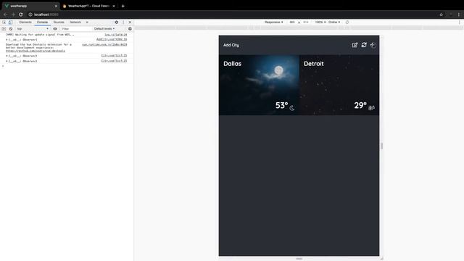Open the vue.runtime.esm.js source link

click(104, 45)
